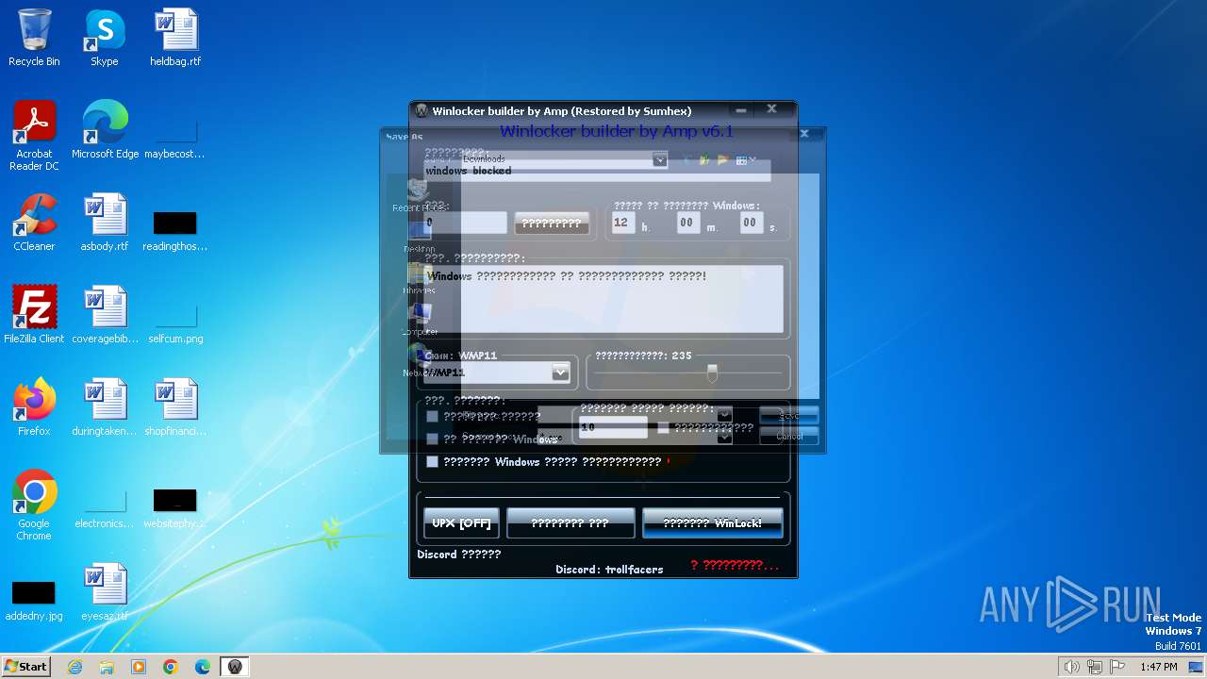
Task: Select the eyesaz.rtf desktop file
Action: tap(105, 592)
